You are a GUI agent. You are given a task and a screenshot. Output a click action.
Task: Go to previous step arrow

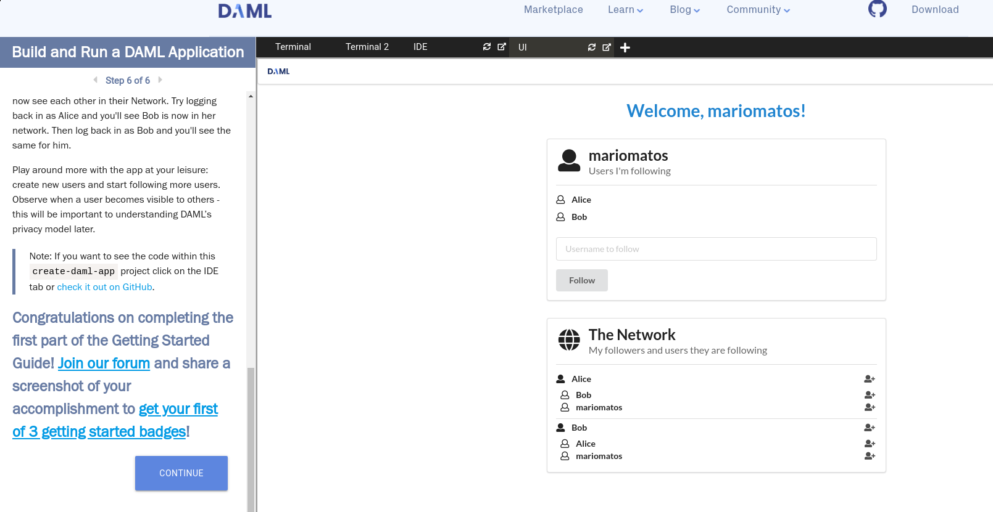click(96, 80)
